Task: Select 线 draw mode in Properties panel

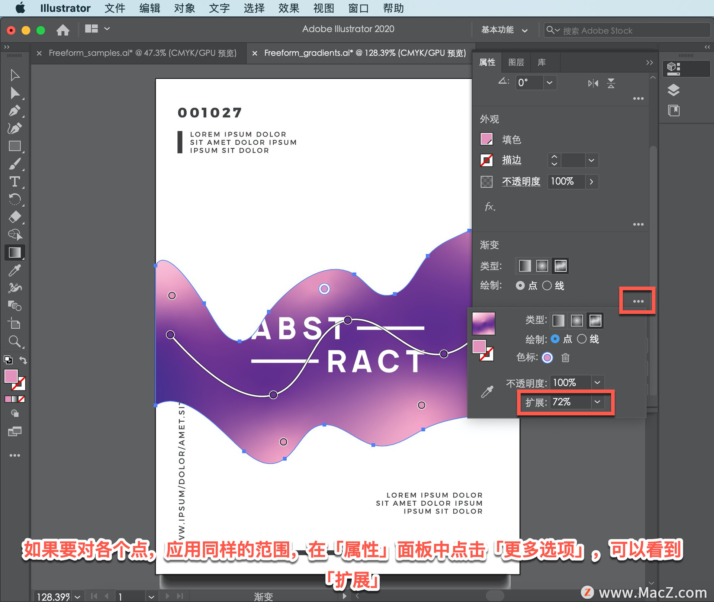Action: 547,286
